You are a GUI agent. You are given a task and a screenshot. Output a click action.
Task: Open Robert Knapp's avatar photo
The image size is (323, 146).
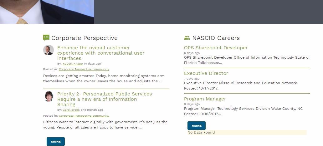point(49,50)
